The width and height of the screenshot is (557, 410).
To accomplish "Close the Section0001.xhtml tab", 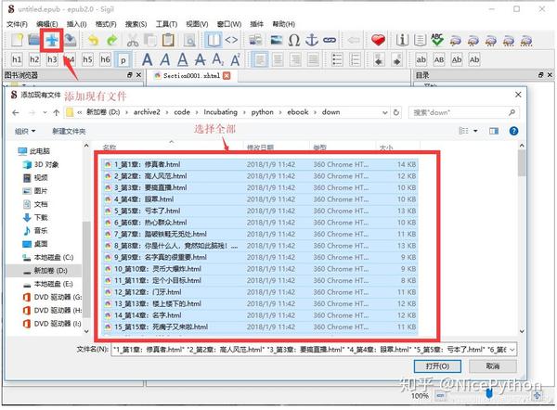I will [x=227, y=76].
